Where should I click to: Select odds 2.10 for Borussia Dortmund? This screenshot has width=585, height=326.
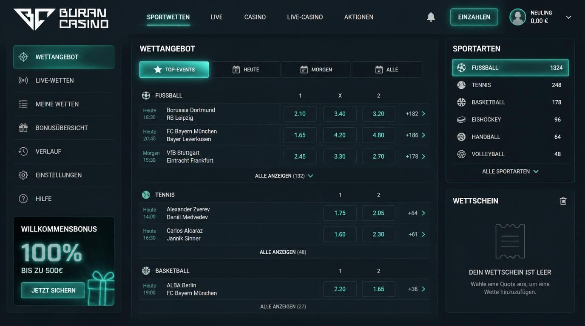click(300, 114)
